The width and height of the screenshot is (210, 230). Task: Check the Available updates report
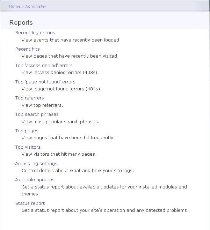point(35,180)
